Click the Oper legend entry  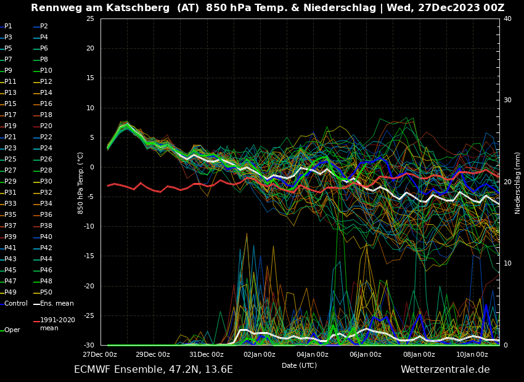pos(12,330)
